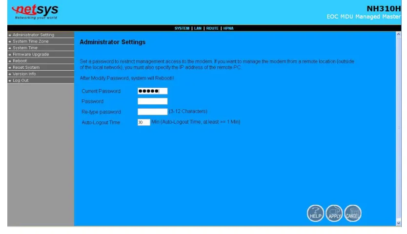Click the new Password input field

click(x=152, y=101)
